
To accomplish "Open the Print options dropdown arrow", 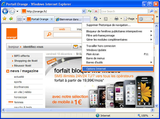I will click(x=121, y=19).
